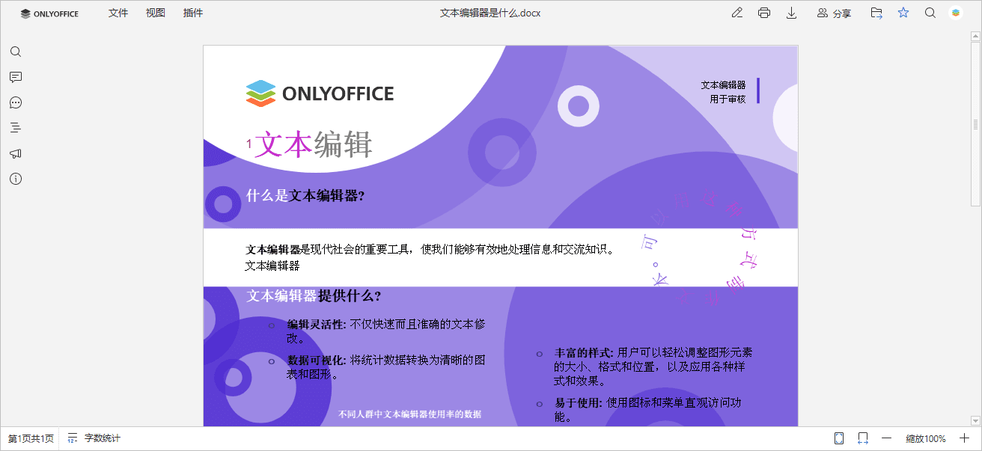The image size is (982, 451).
Task: Open the Comments panel
Action: click(15, 77)
